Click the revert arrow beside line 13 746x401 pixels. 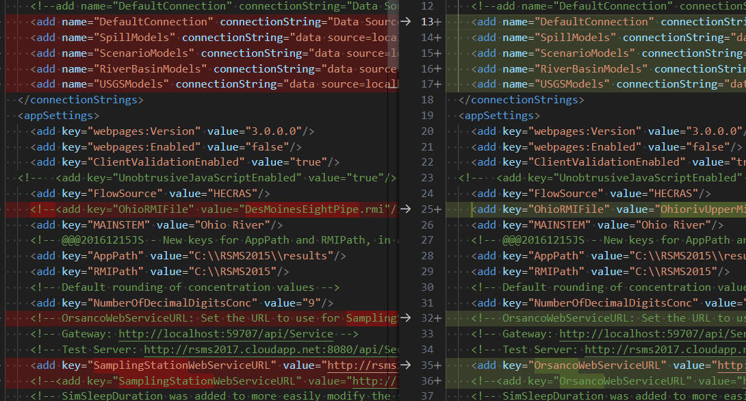[405, 21]
